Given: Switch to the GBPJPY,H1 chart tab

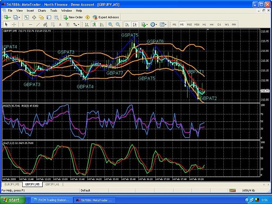Looking at the screenshot, I should coord(52,184).
